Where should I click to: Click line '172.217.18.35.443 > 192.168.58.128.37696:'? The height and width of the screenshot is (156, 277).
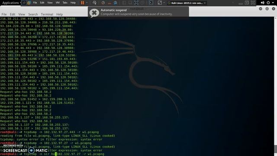38,41
